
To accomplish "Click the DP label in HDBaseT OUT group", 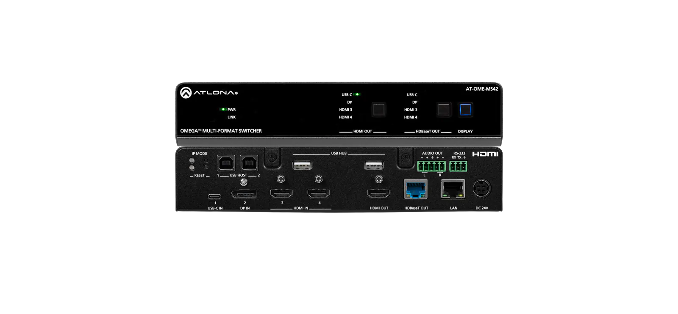I will [414, 102].
